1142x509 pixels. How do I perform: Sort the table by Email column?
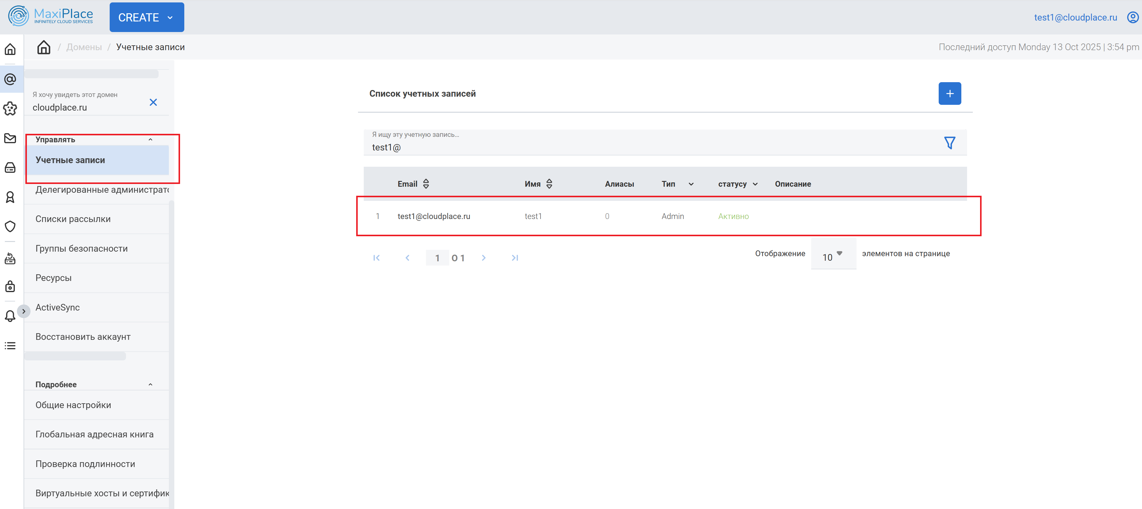pyautogui.click(x=426, y=184)
